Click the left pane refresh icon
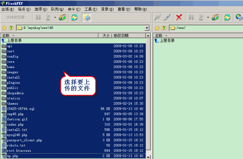243x159 pixels. tap(74, 17)
